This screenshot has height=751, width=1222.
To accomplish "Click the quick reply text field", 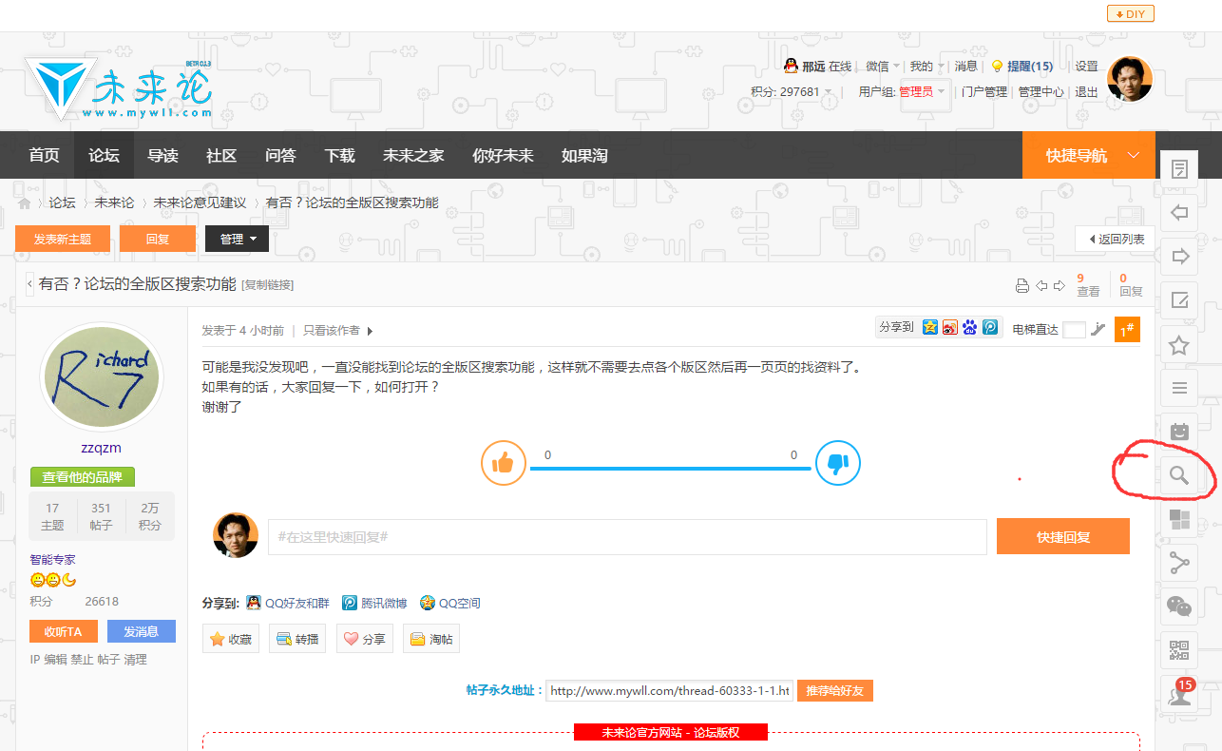I will [626, 537].
